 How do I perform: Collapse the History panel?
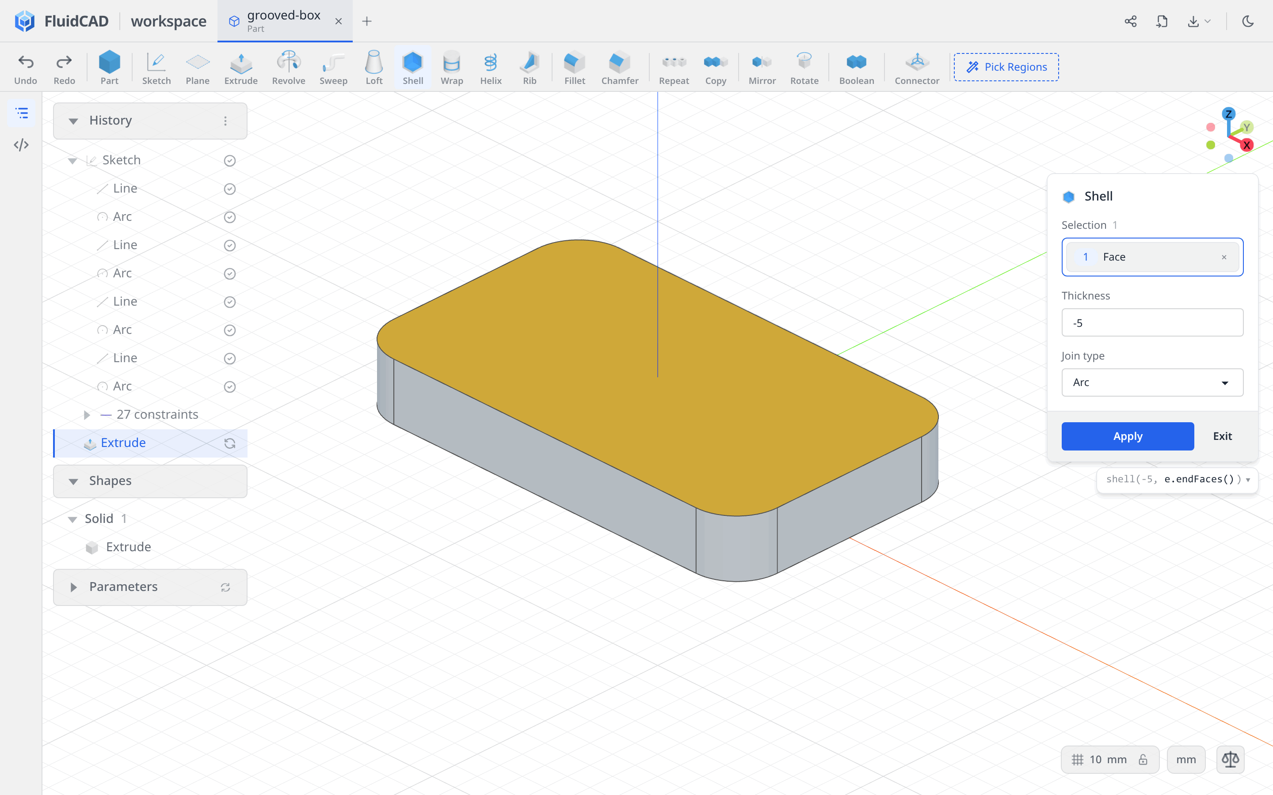[x=73, y=121]
